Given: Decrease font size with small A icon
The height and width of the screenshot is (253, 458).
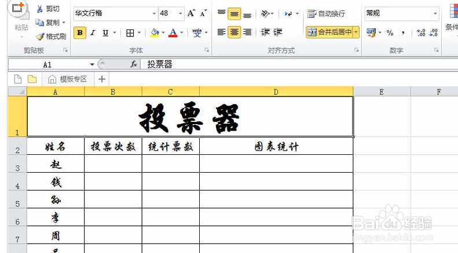Looking at the screenshot, I should tap(203, 13).
